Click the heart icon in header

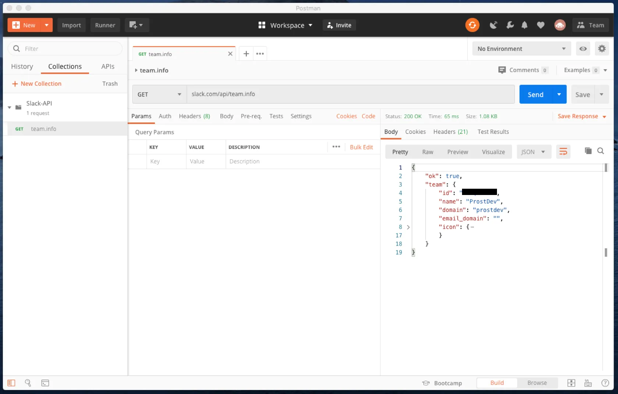[x=540, y=25]
